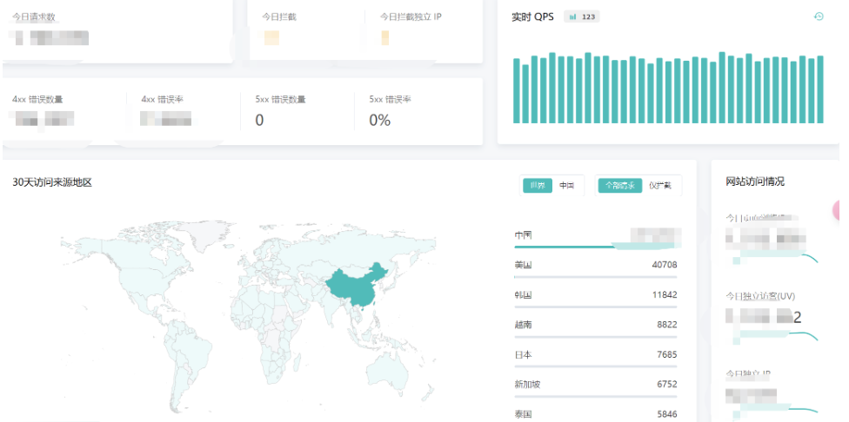Screen dimensions: 849x422
Task: Select the 全部请求 filter option
Action: (x=619, y=185)
